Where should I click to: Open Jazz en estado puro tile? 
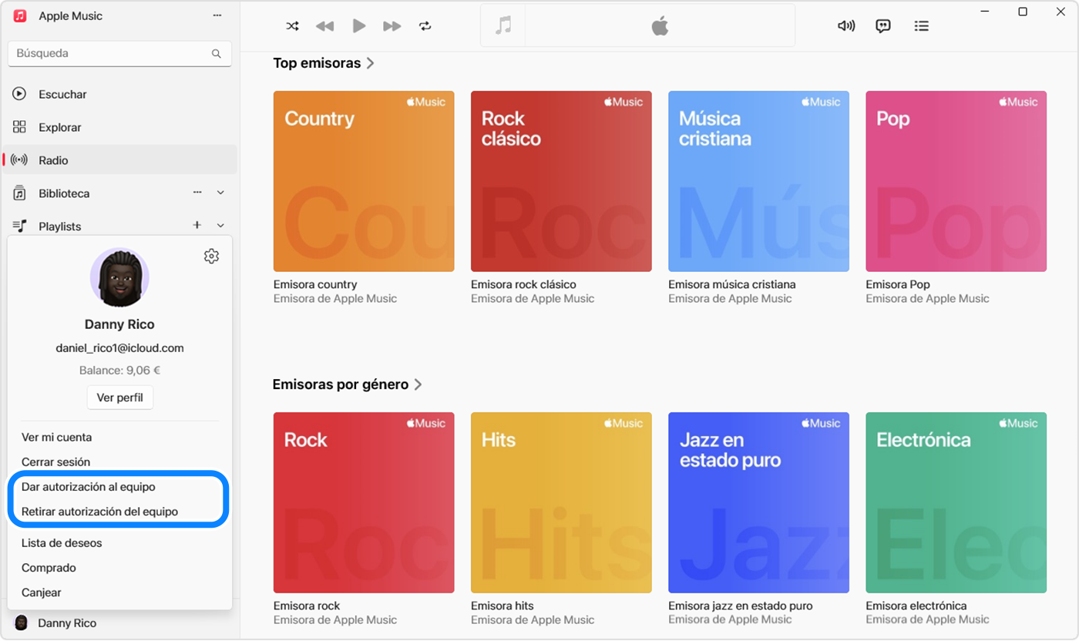tap(758, 502)
